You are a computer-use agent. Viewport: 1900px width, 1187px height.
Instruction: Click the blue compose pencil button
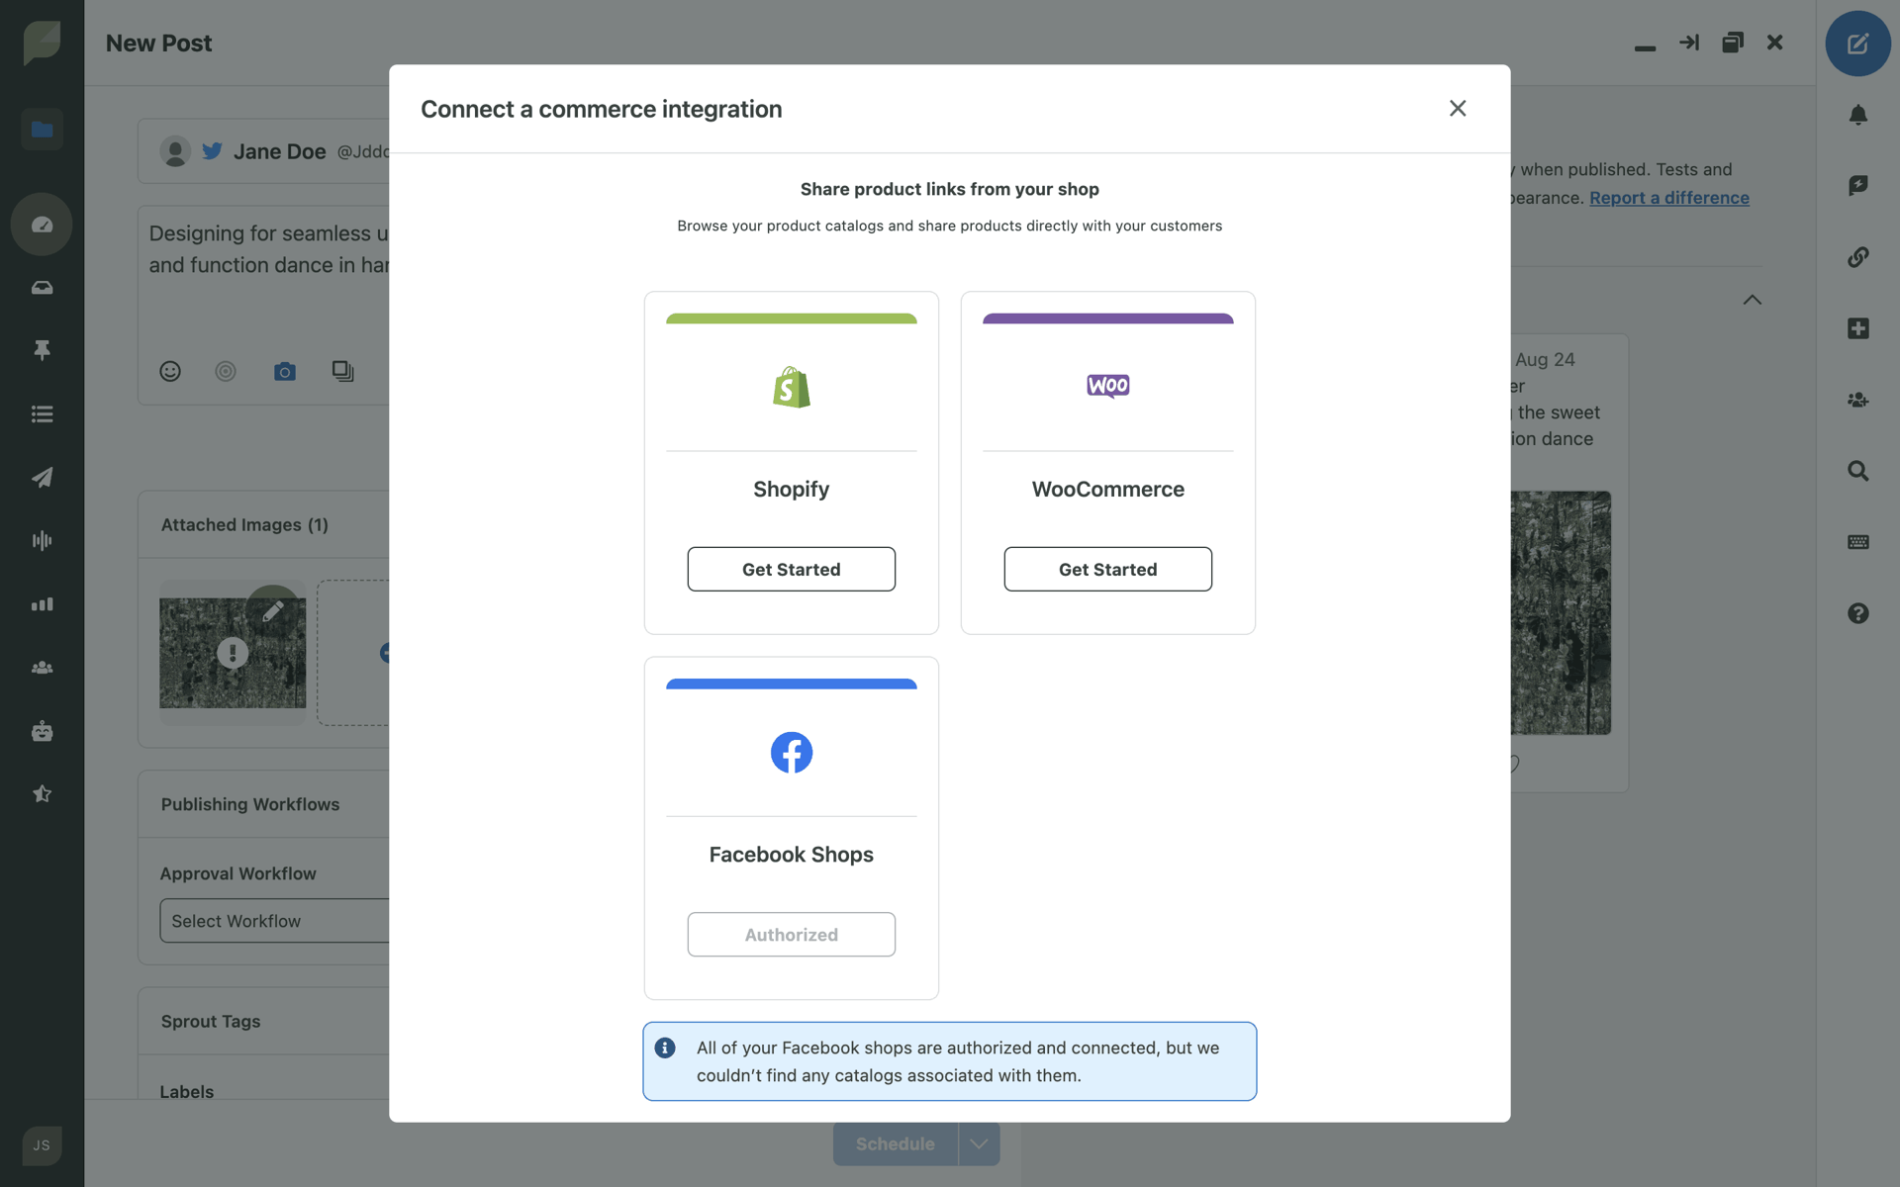coord(1857,44)
